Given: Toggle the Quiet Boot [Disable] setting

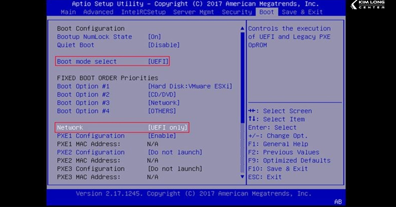Looking at the screenshot, I should coord(164,45).
